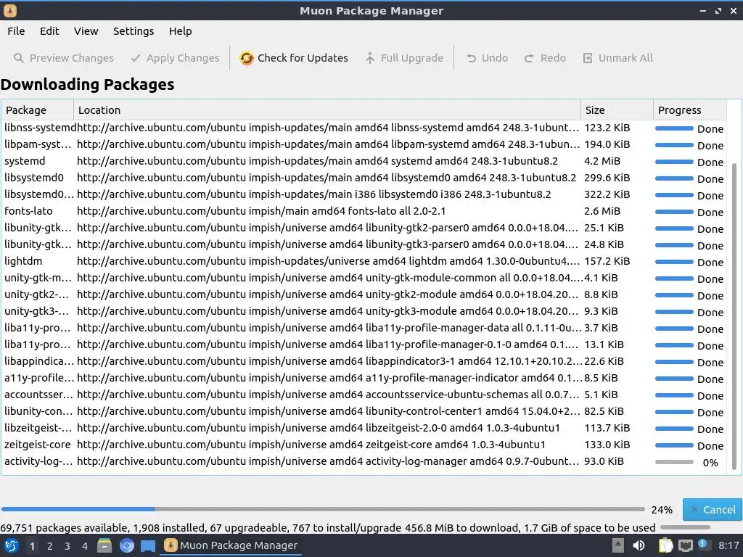This screenshot has width=743, height=557.
Task: Click the overall 24% download progress bar
Action: coord(323,510)
